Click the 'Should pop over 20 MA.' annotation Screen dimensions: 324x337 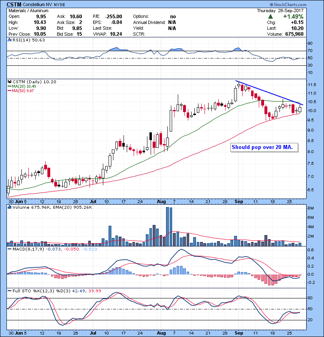pos(262,147)
